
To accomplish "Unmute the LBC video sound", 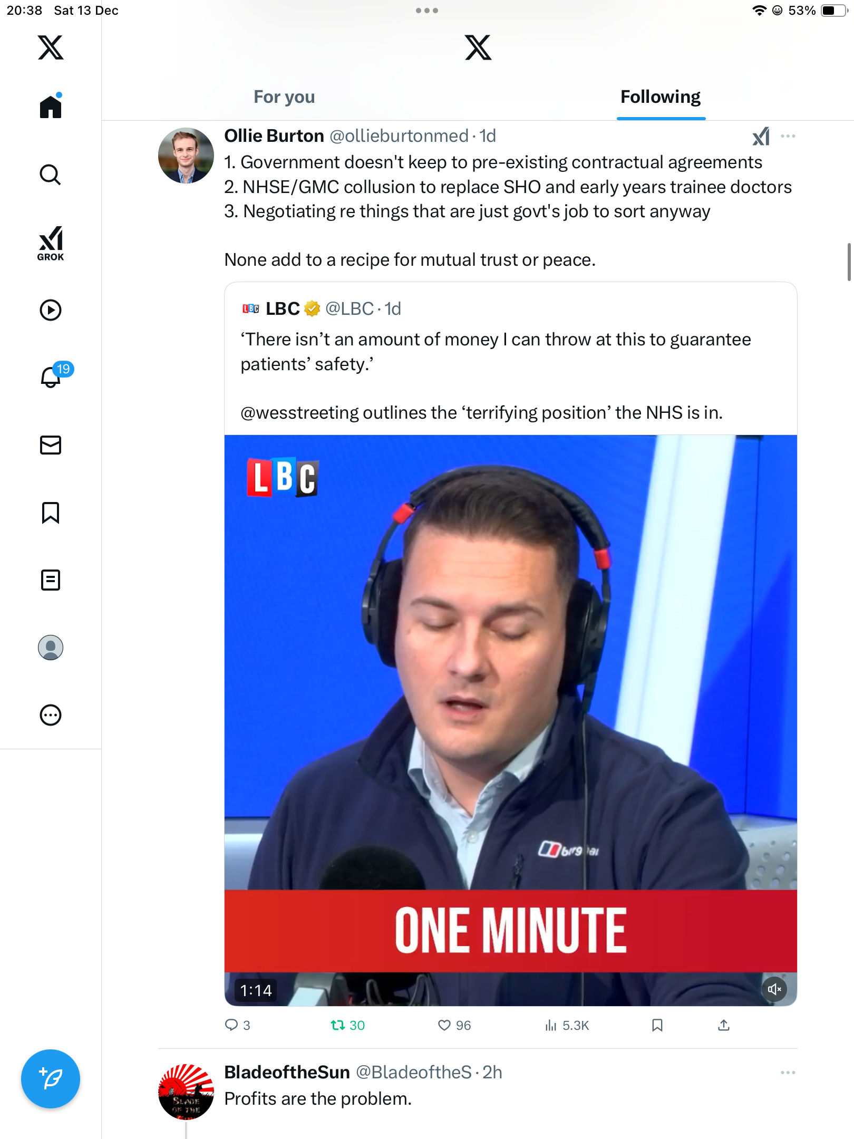I will [x=774, y=989].
